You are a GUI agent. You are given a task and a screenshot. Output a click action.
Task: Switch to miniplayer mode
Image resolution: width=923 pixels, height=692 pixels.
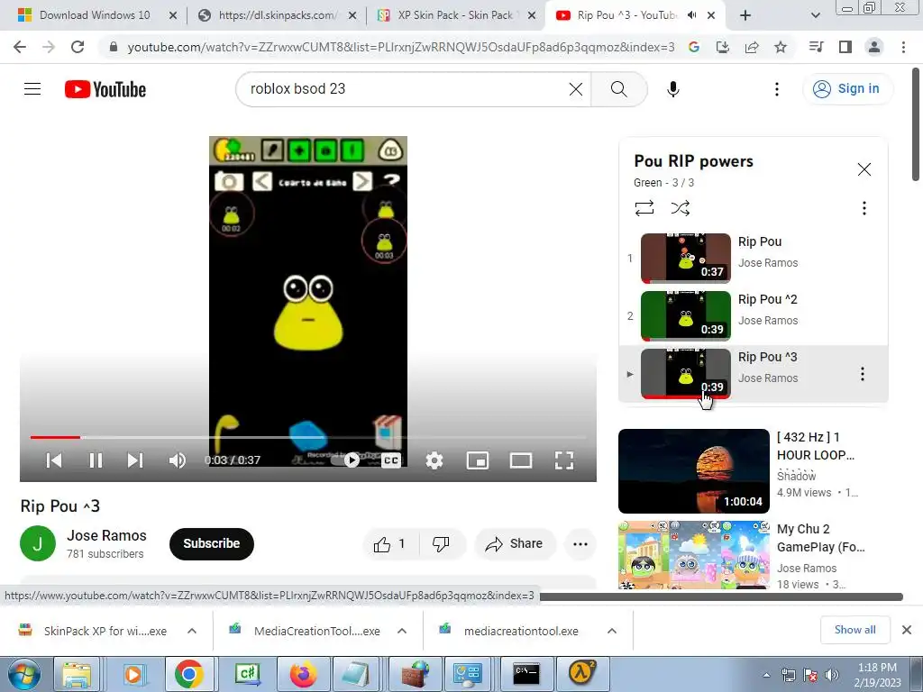pyautogui.click(x=478, y=460)
